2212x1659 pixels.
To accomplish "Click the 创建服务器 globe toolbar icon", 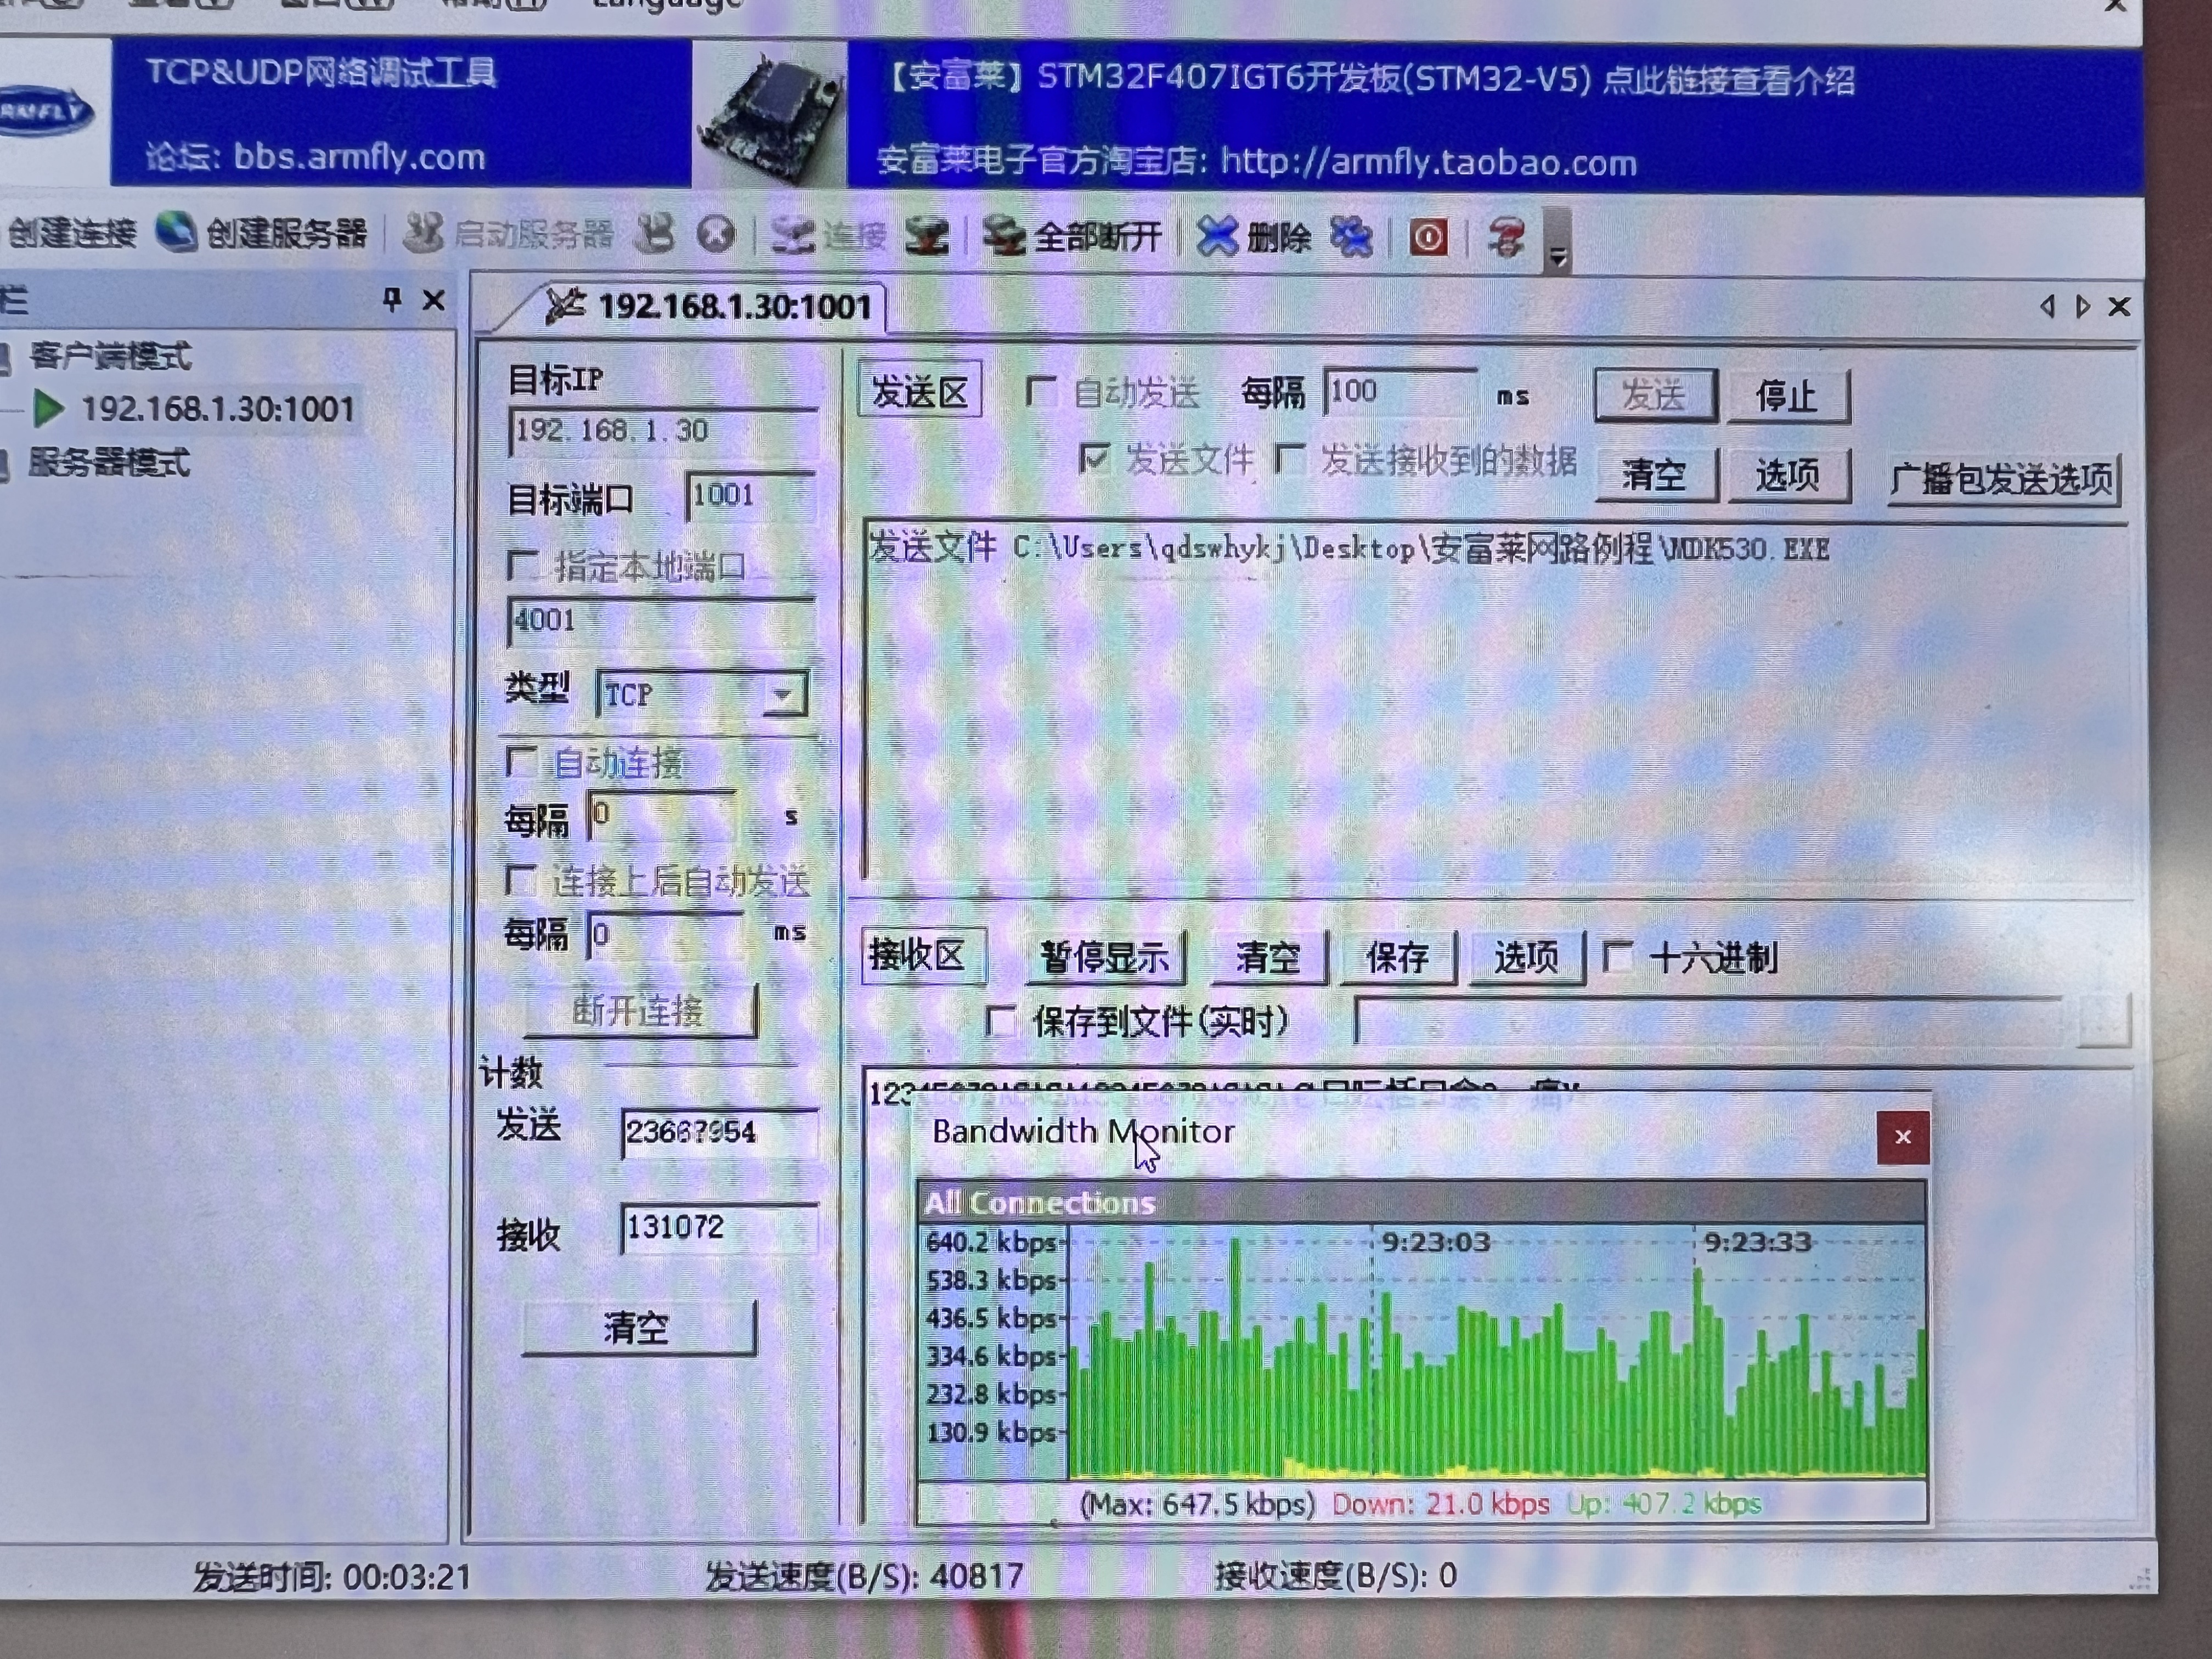I will pyautogui.click(x=177, y=232).
